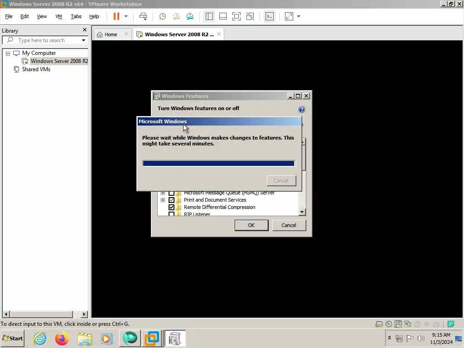Open the library search dropdown arrow

[x=83, y=40]
